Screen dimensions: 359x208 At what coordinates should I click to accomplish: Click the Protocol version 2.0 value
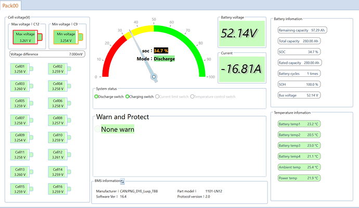pyautogui.click(x=208, y=197)
